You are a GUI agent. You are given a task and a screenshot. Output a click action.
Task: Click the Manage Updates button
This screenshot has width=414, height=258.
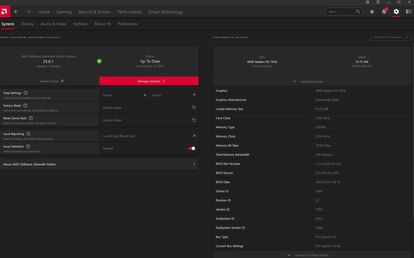tap(149, 81)
